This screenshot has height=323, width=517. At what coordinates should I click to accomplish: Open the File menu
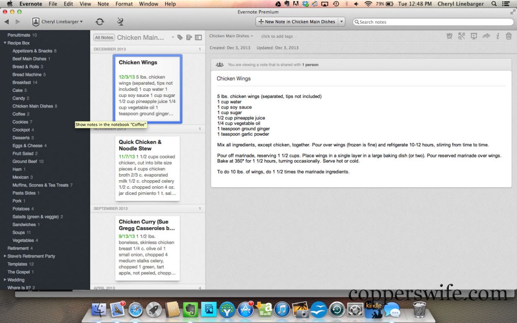(53, 4)
